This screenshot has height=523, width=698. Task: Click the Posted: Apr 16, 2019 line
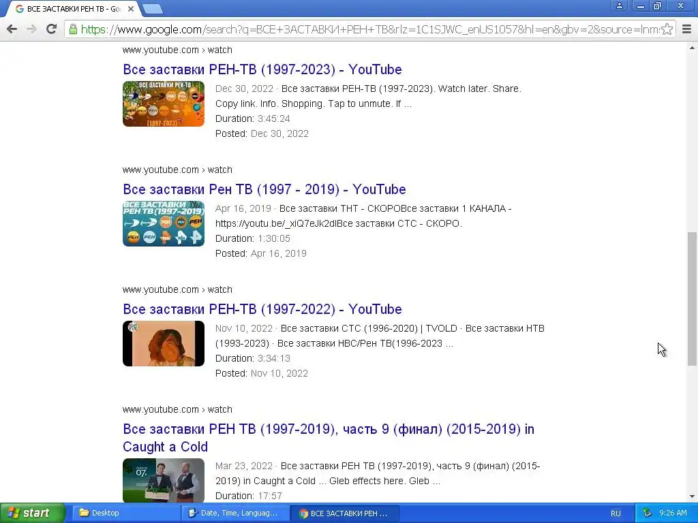pos(261,253)
